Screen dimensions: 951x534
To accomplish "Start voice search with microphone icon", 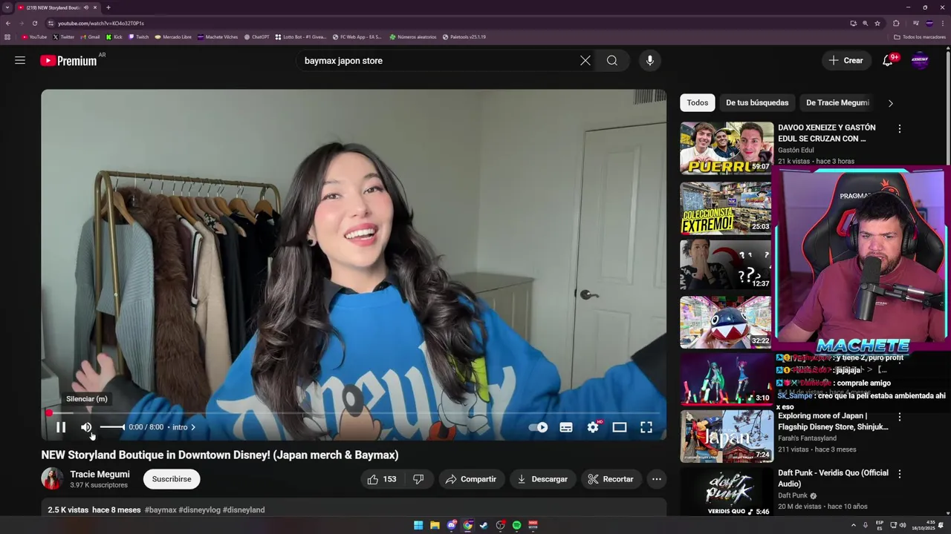I will [x=650, y=61].
